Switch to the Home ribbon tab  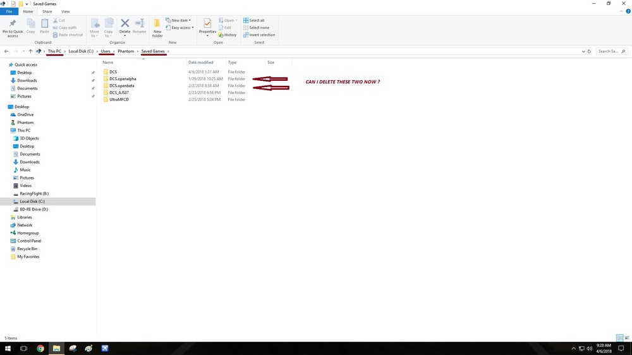(x=28, y=11)
